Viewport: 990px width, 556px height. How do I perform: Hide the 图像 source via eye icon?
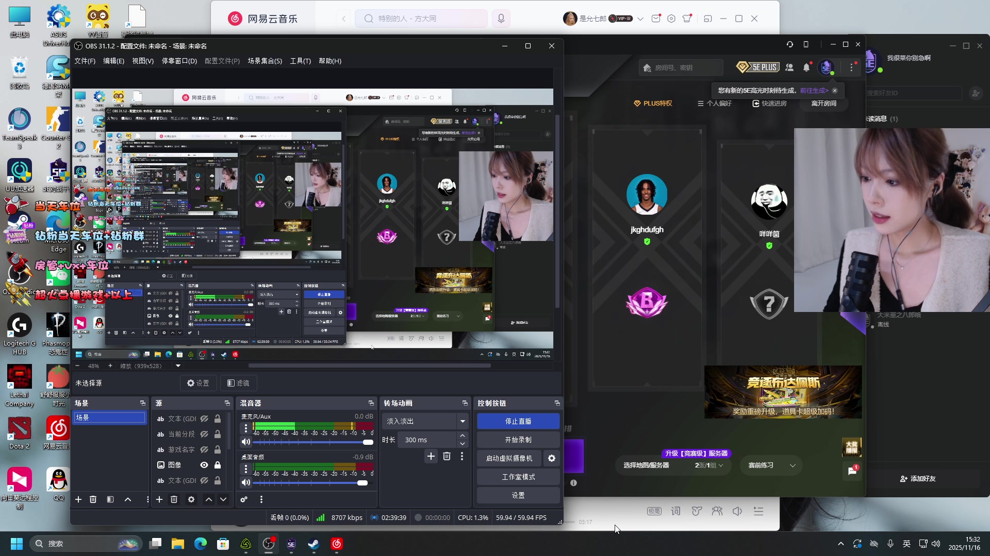pyautogui.click(x=204, y=465)
